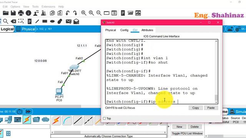Viewport: 246px width, 138px height.
Task: Enable the Top checkbox in Switch0 window
Action: click(104, 118)
